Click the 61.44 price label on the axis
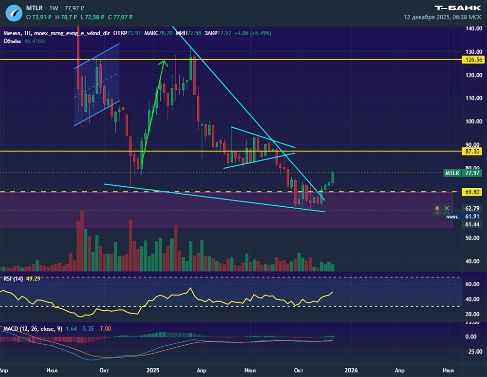The width and height of the screenshot is (487, 377). click(x=472, y=224)
